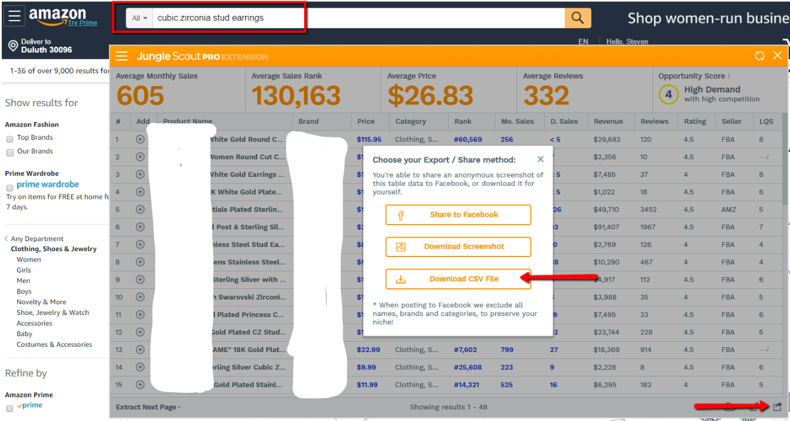
Task: Sort table by Reviews column
Action: click(654, 121)
